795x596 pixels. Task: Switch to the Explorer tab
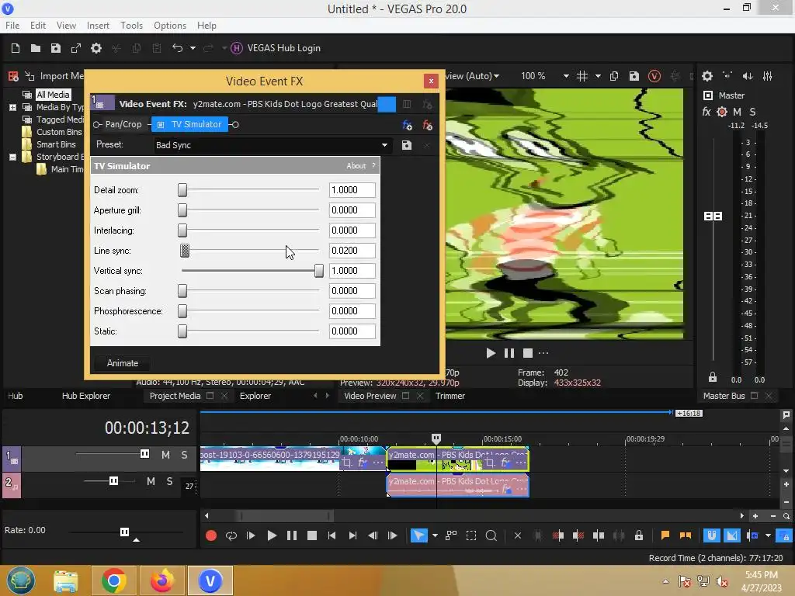click(255, 396)
